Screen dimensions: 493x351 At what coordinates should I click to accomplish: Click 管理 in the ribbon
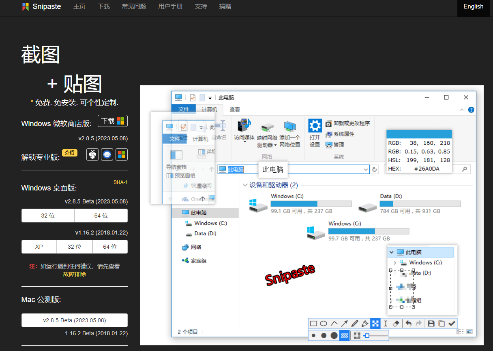(335, 144)
